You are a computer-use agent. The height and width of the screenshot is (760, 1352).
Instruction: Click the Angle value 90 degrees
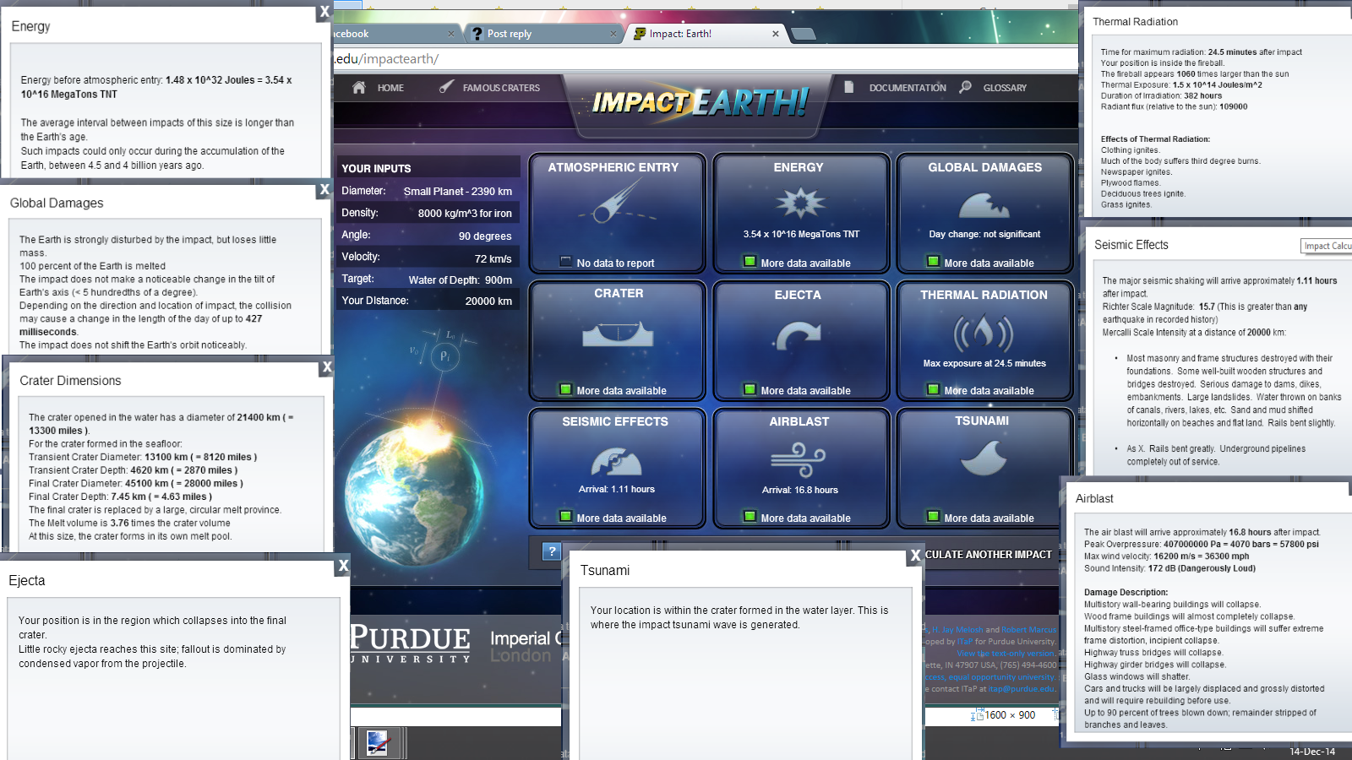[485, 236]
